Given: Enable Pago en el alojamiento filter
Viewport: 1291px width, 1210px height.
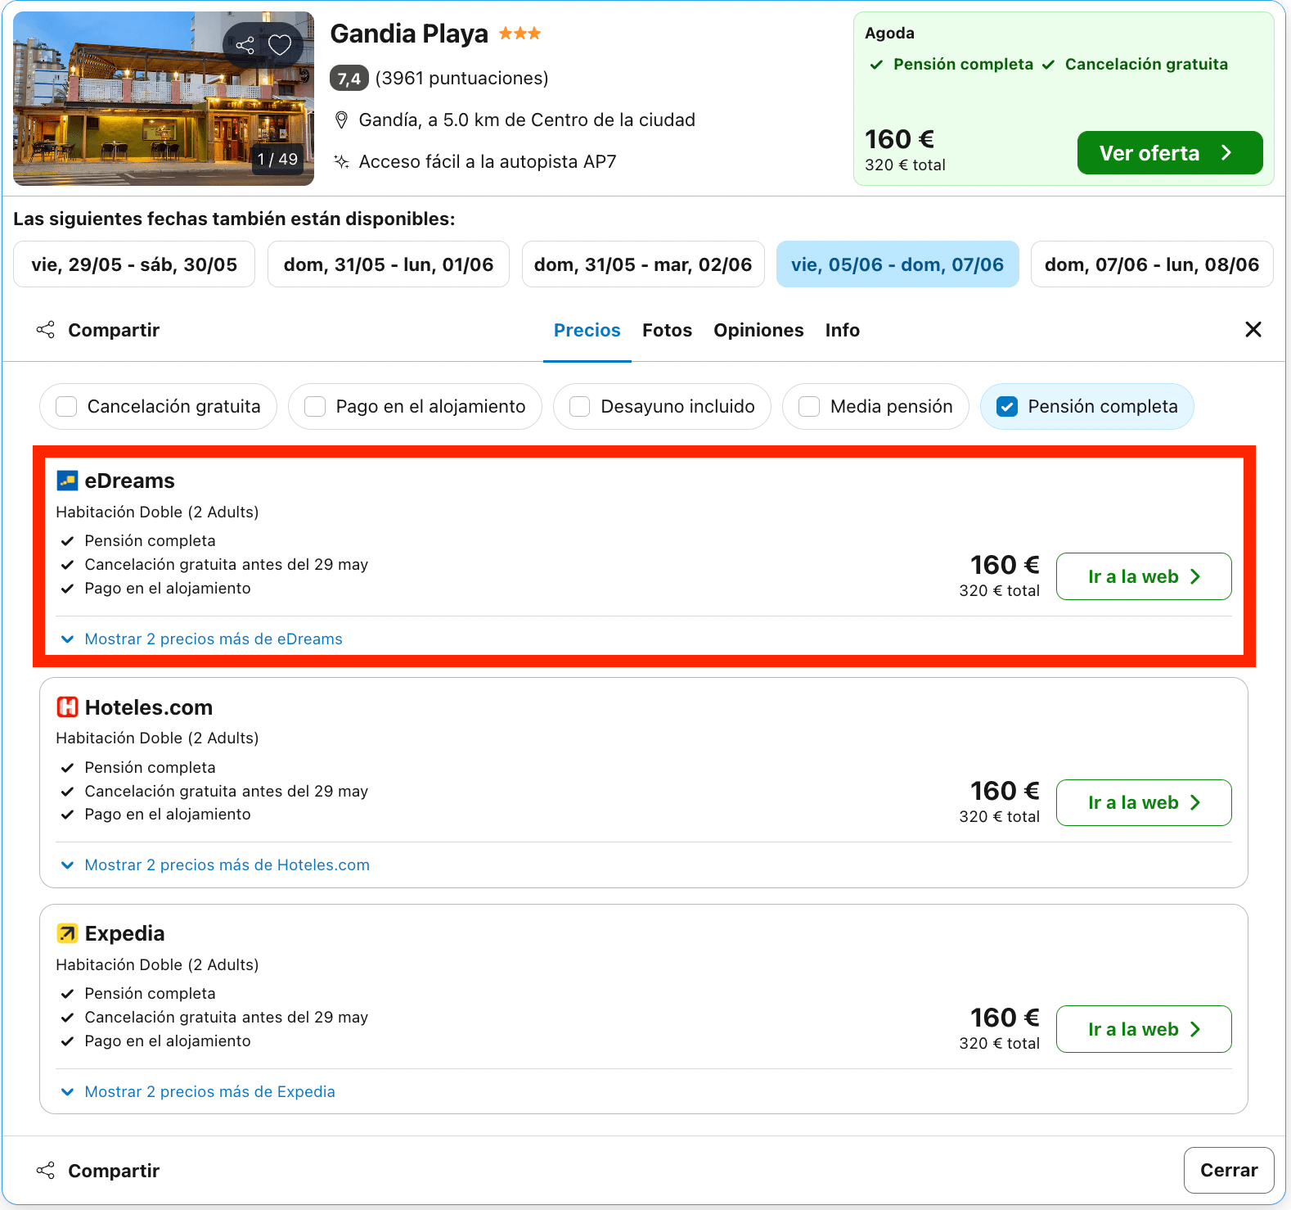Looking at the screenshot, I should coord(415,406).
